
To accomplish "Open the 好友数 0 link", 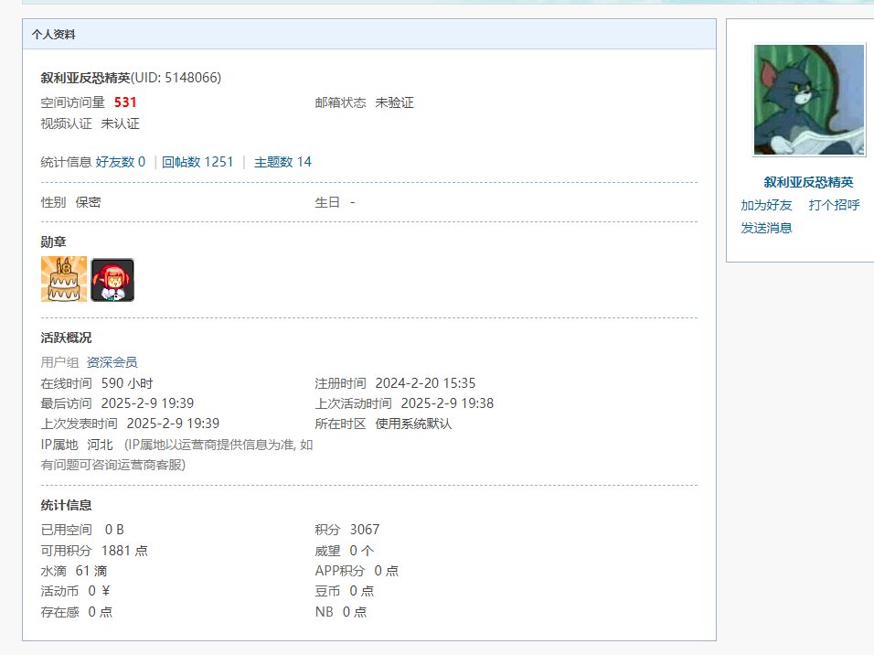I will (121, 162).
